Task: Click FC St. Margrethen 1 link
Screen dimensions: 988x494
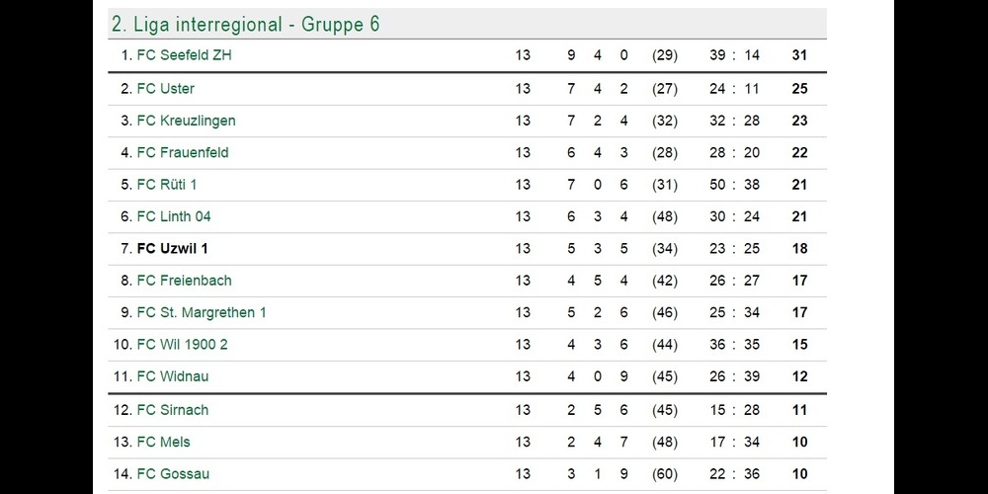Action: click(x=202, y=312)
